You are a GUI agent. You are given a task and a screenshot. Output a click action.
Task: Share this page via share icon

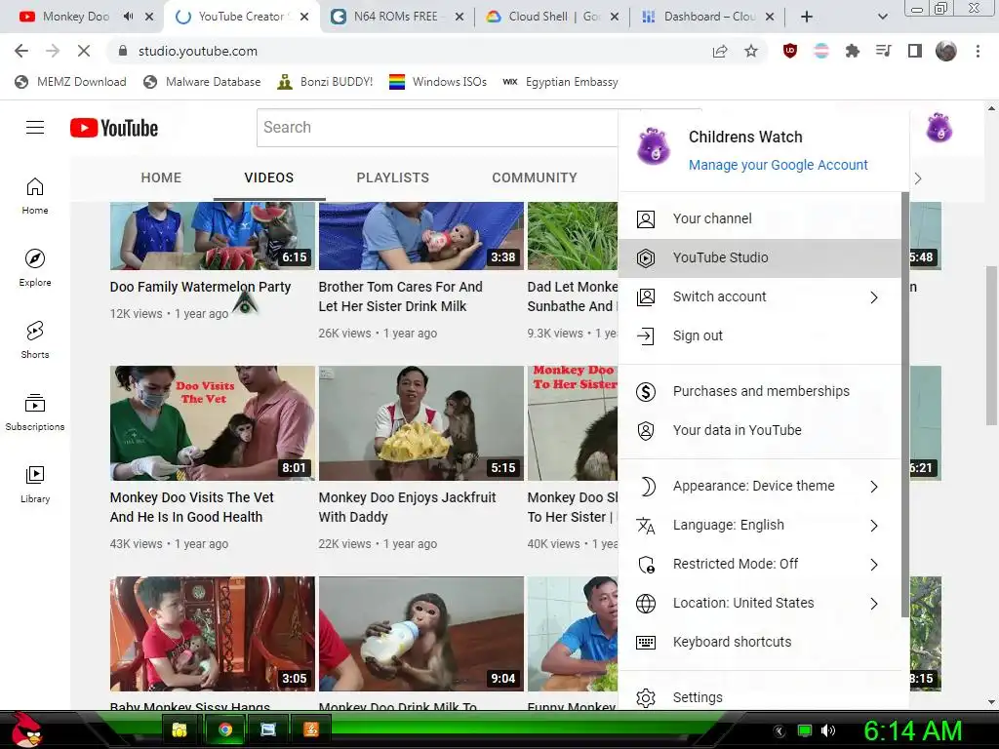click(720, 51)
